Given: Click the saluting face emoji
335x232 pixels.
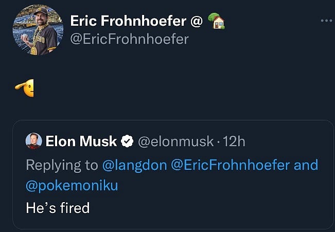Looking at the screenshot, I should 25,88.
